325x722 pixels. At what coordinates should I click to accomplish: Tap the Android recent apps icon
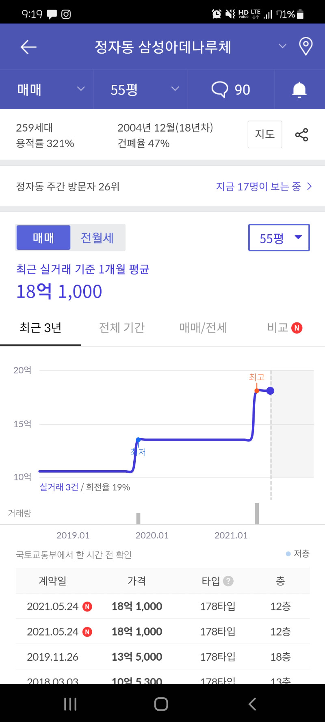coord(70,704)
